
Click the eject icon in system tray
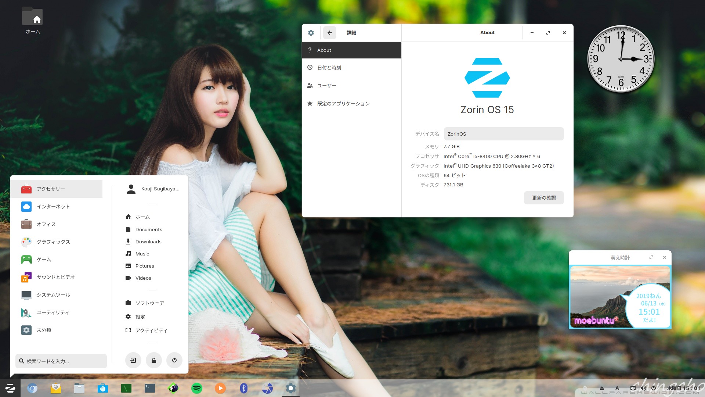(x=602, y=388)
